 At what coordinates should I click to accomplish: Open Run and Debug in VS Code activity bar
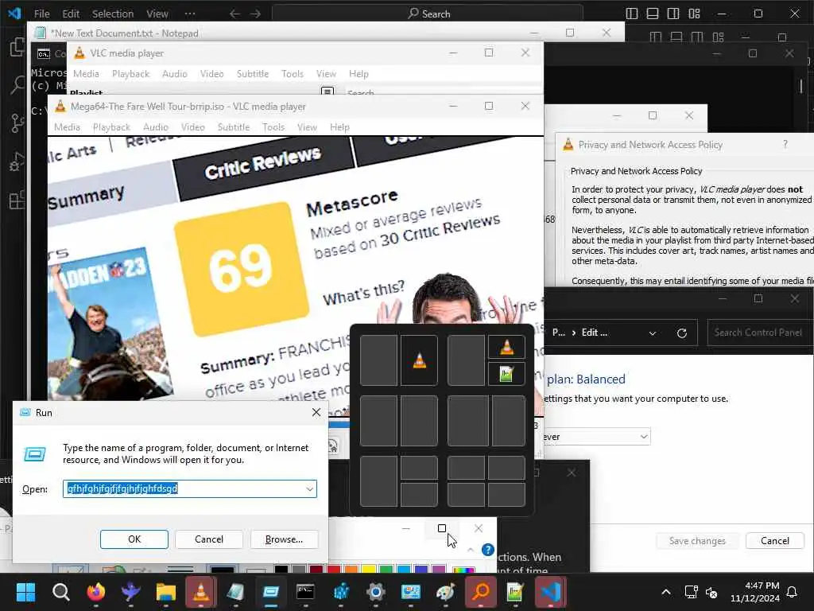(17, 162)
